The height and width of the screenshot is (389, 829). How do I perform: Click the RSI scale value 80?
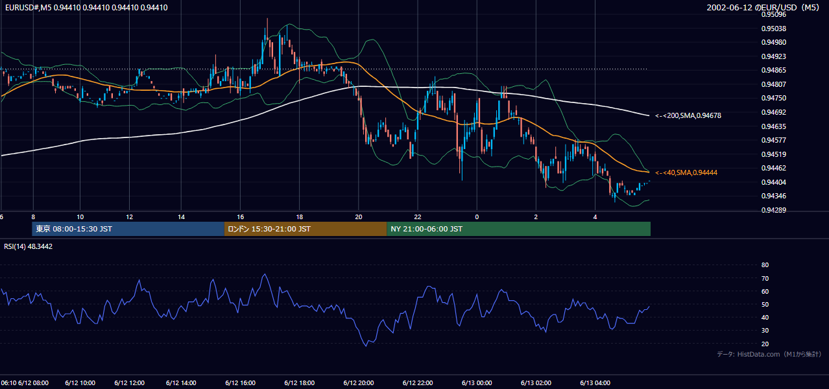click(765, 265)
